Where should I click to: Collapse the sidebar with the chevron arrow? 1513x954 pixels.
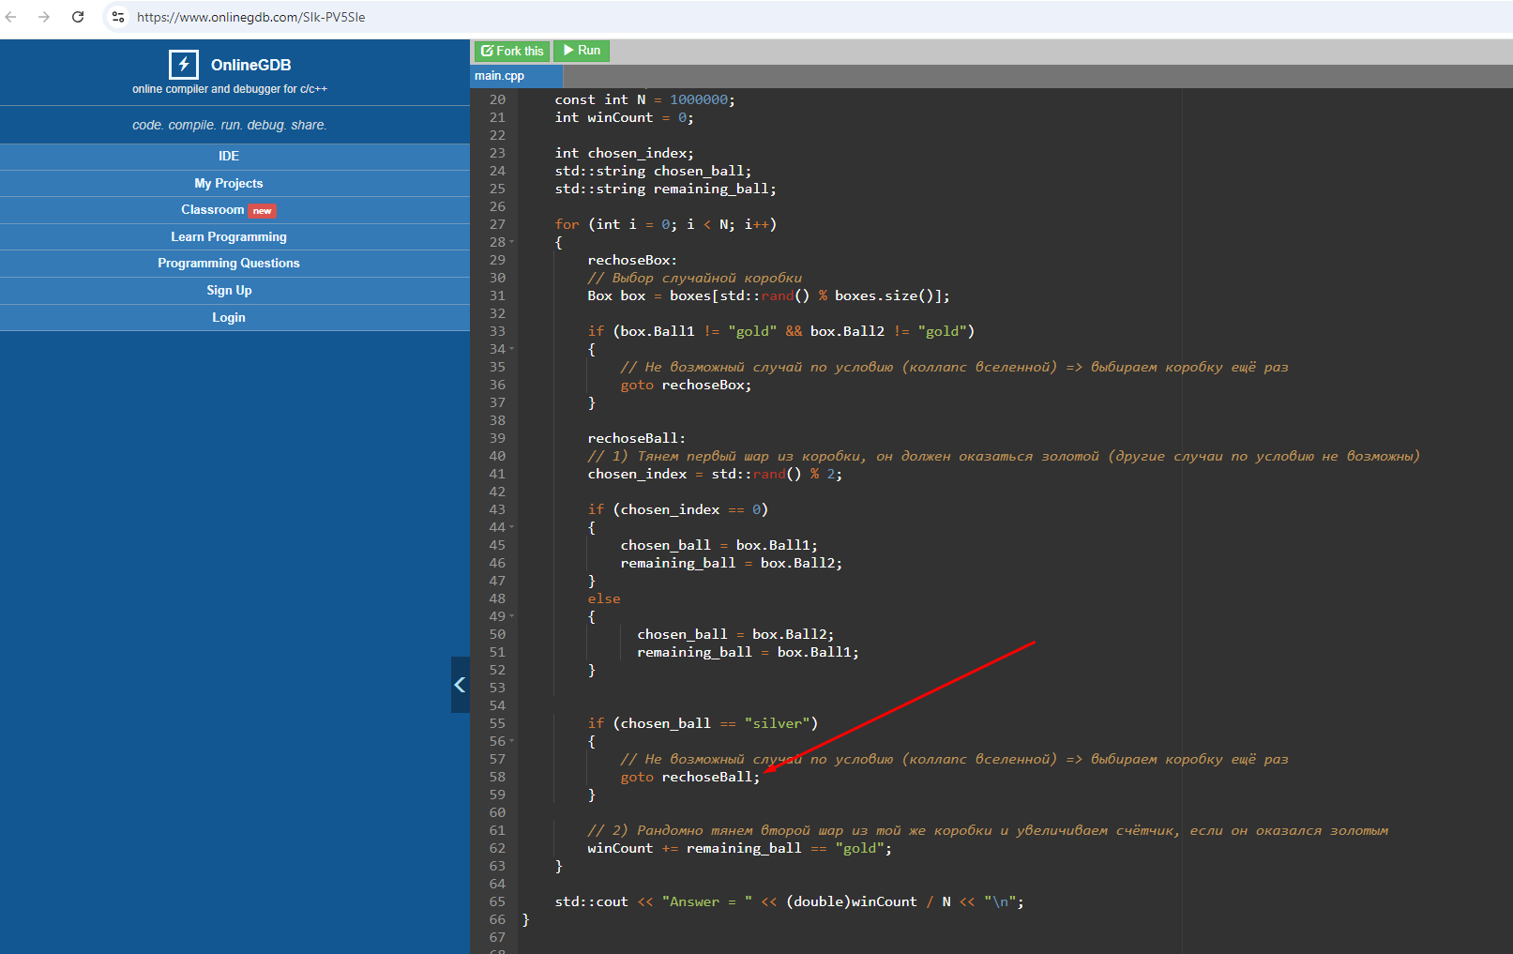point(460,685)
